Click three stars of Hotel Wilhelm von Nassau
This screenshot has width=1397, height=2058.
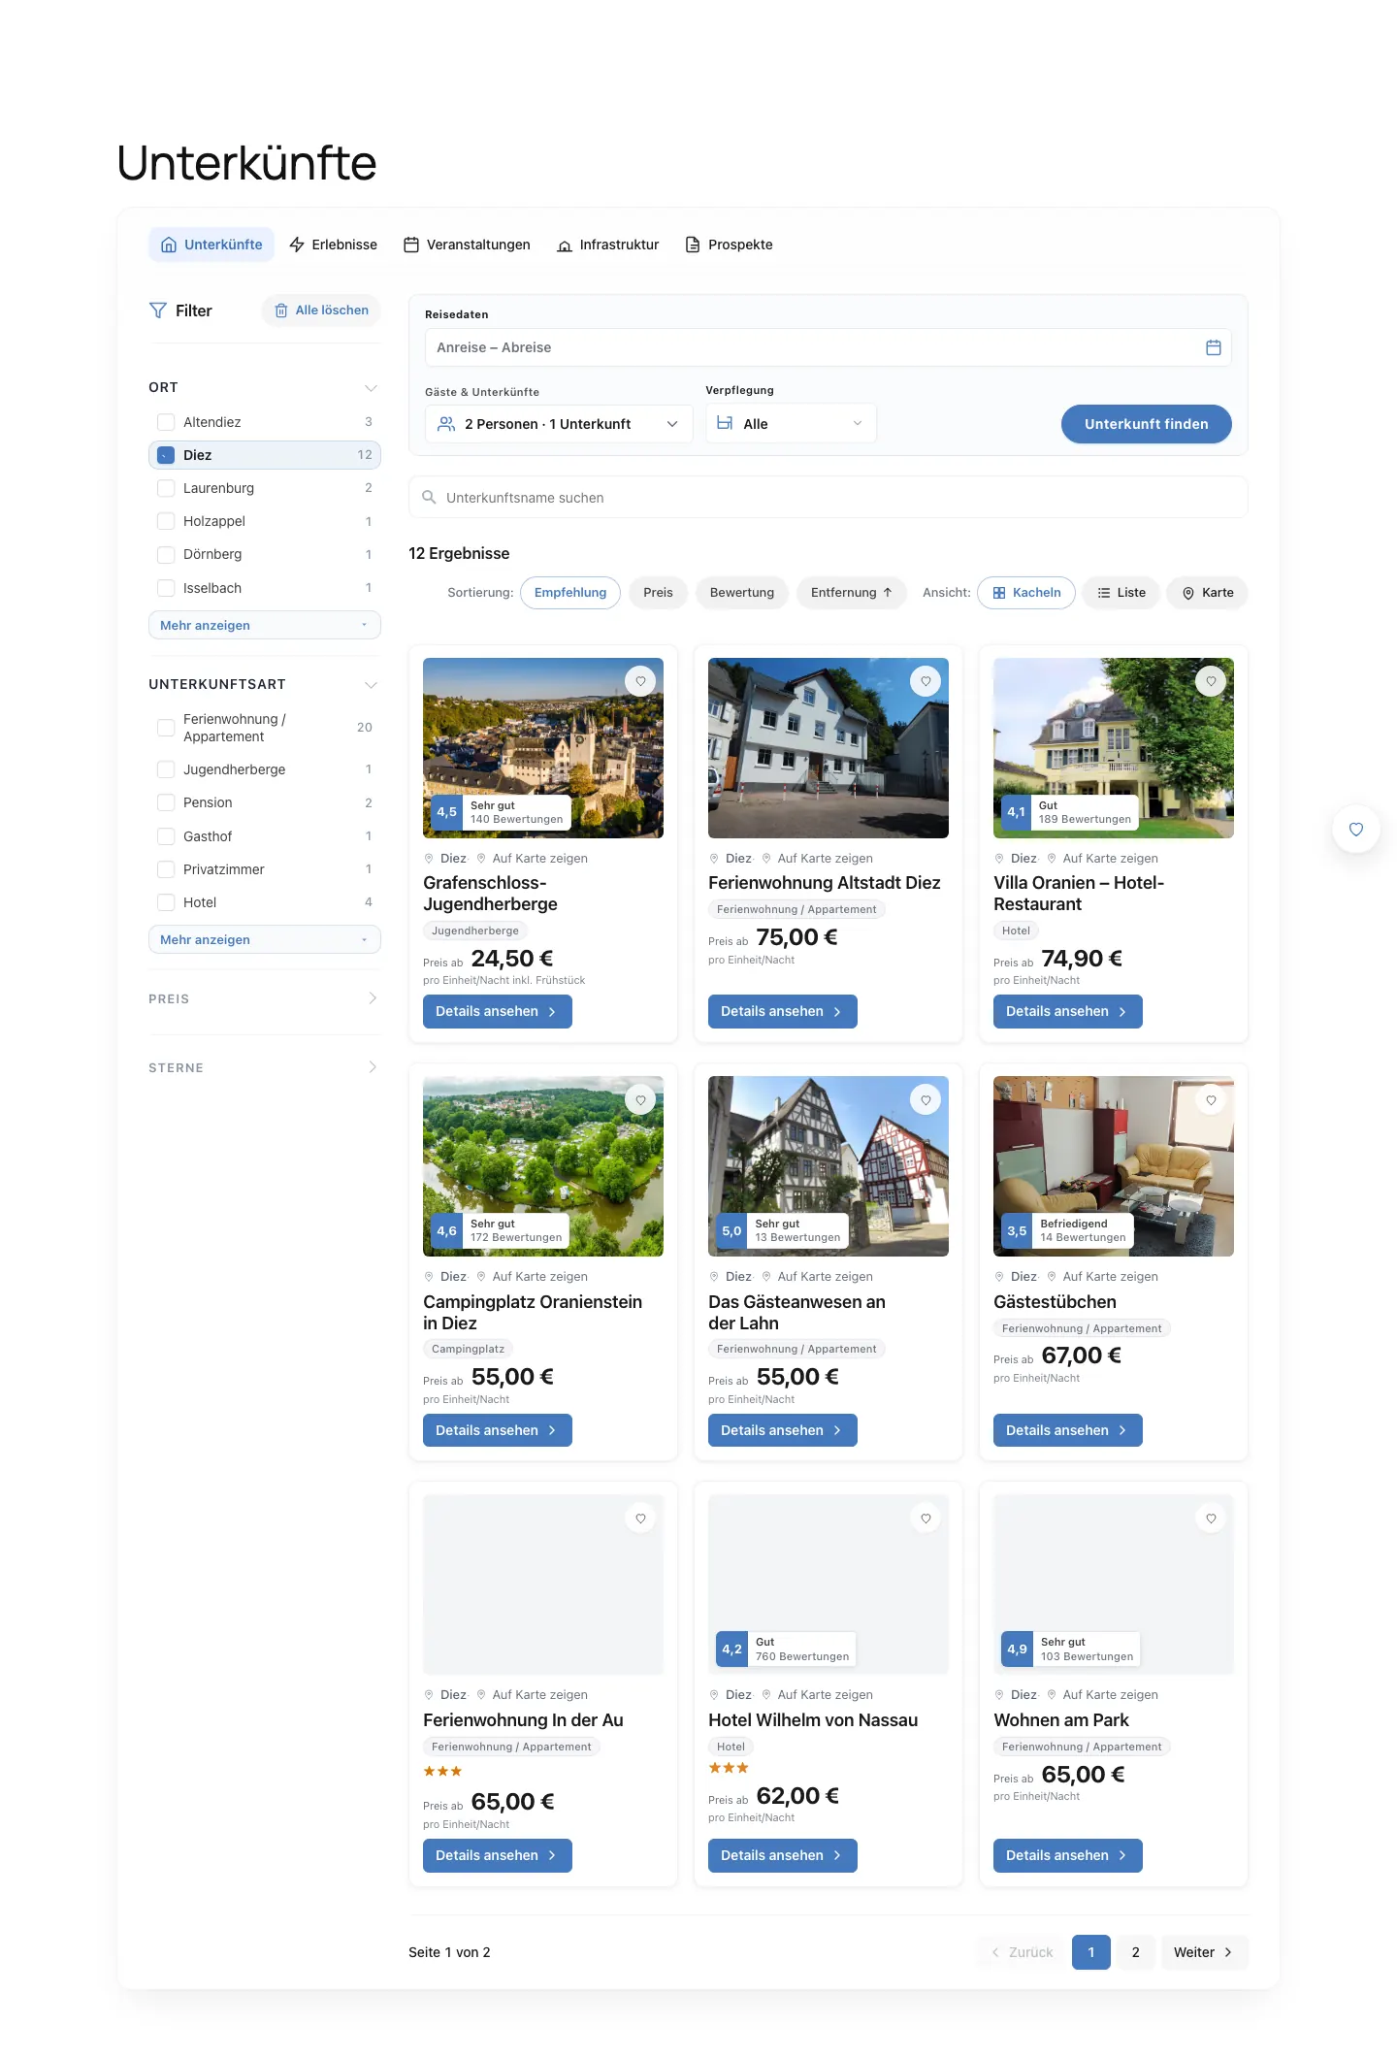[729, 1768]
